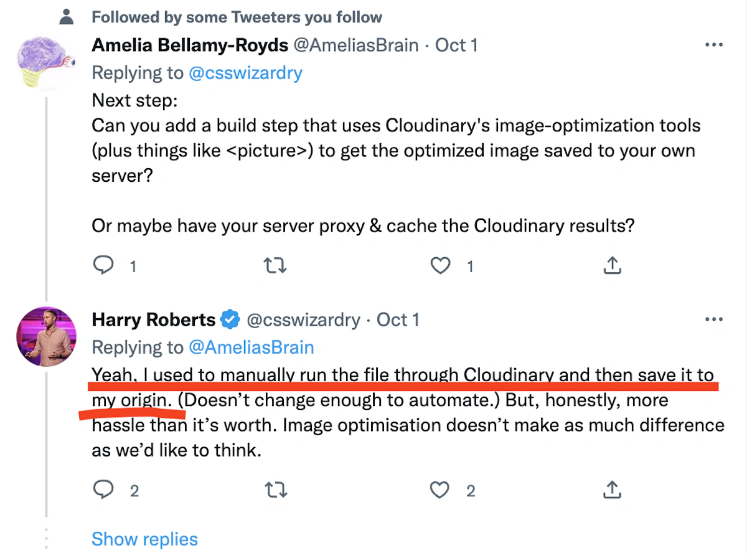Open more options menu on Amelia's tweet
This screenshot has height=553, width=747.
pos(713,45)
